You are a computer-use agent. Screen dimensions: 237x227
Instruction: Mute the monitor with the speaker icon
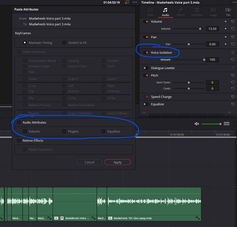197,124
